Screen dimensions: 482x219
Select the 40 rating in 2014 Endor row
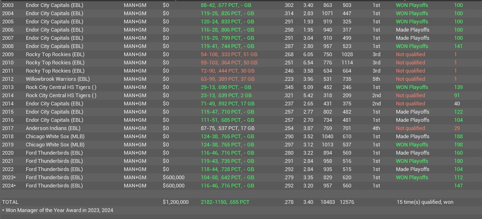coord(457,104)
